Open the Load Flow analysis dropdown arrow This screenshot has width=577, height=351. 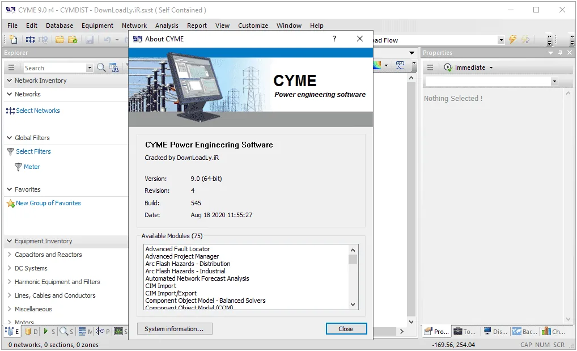(501, 40)
